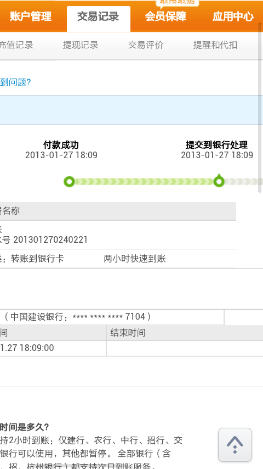263x469 pixels.
Task: Click the 结束时间 column header
Action: [128, 333]
